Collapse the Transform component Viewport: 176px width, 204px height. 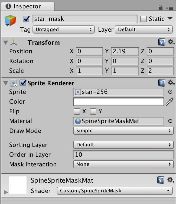(6, 42)
